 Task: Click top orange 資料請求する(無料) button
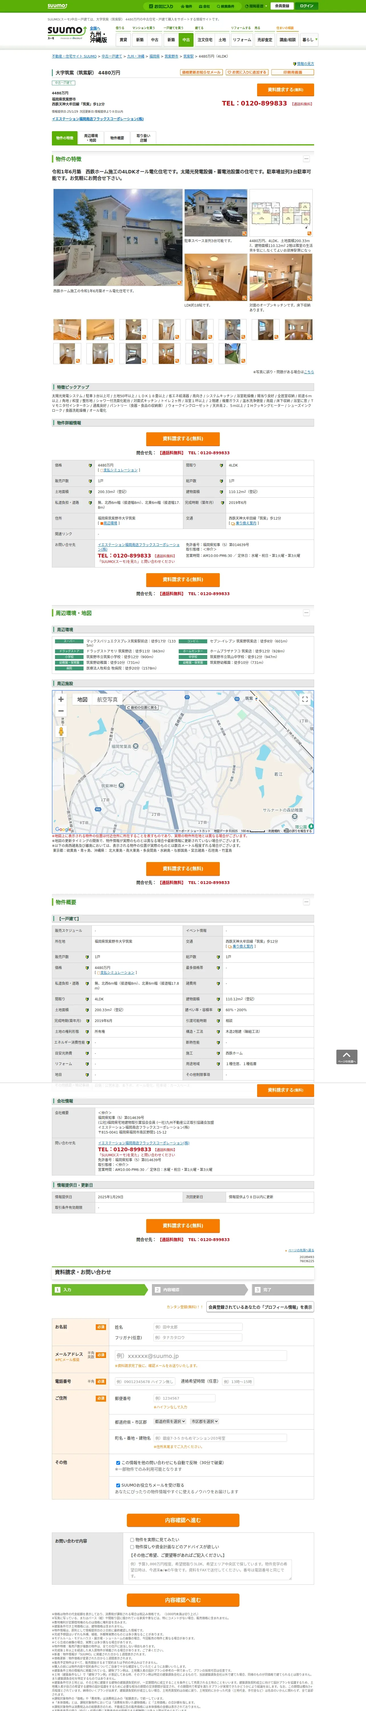pos(285,90)
